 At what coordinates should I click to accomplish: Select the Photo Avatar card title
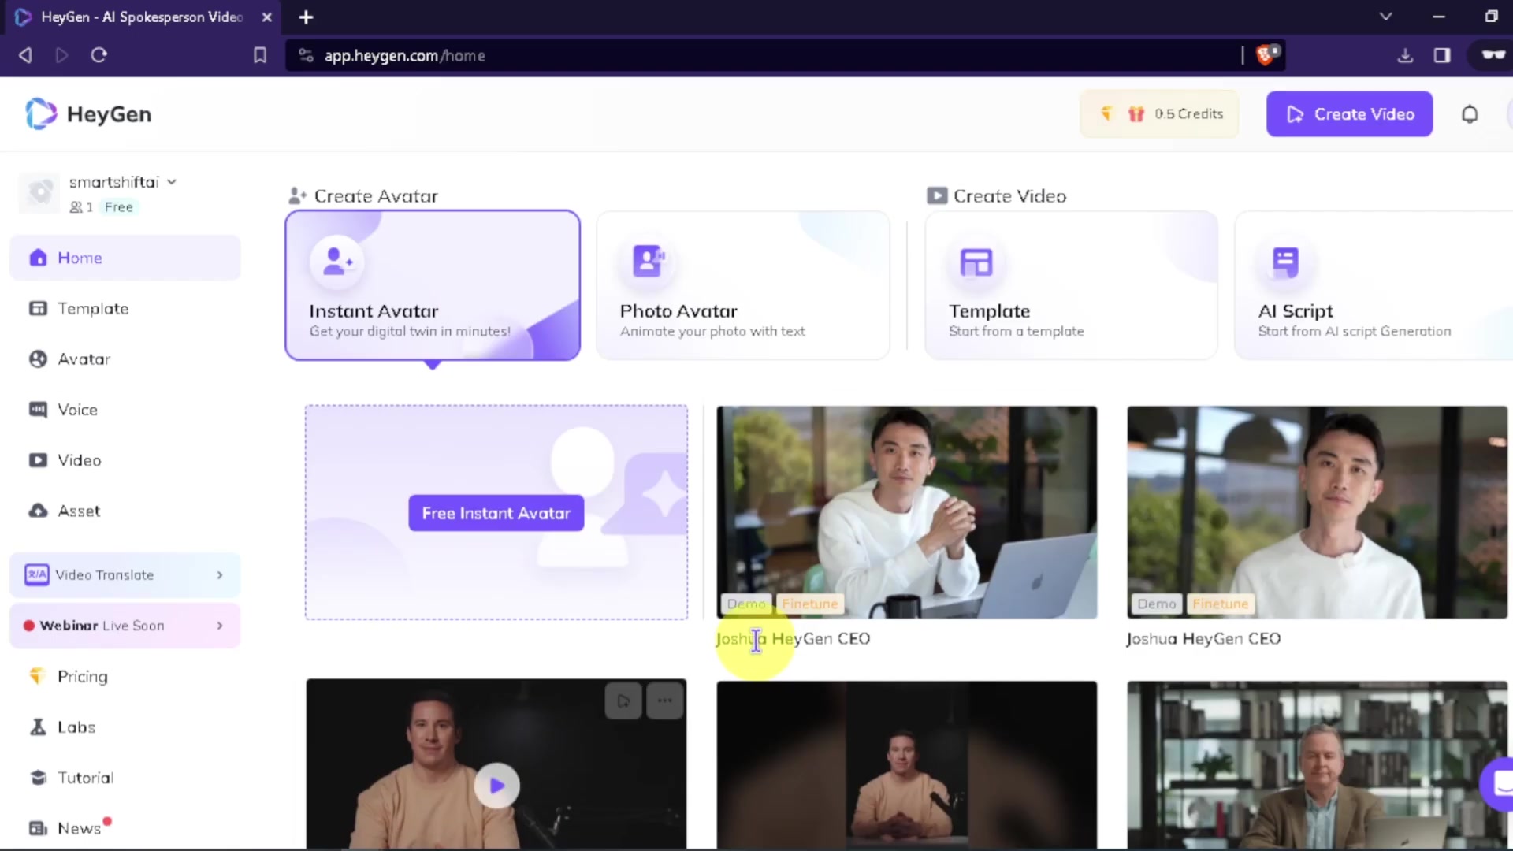(678, 311)
